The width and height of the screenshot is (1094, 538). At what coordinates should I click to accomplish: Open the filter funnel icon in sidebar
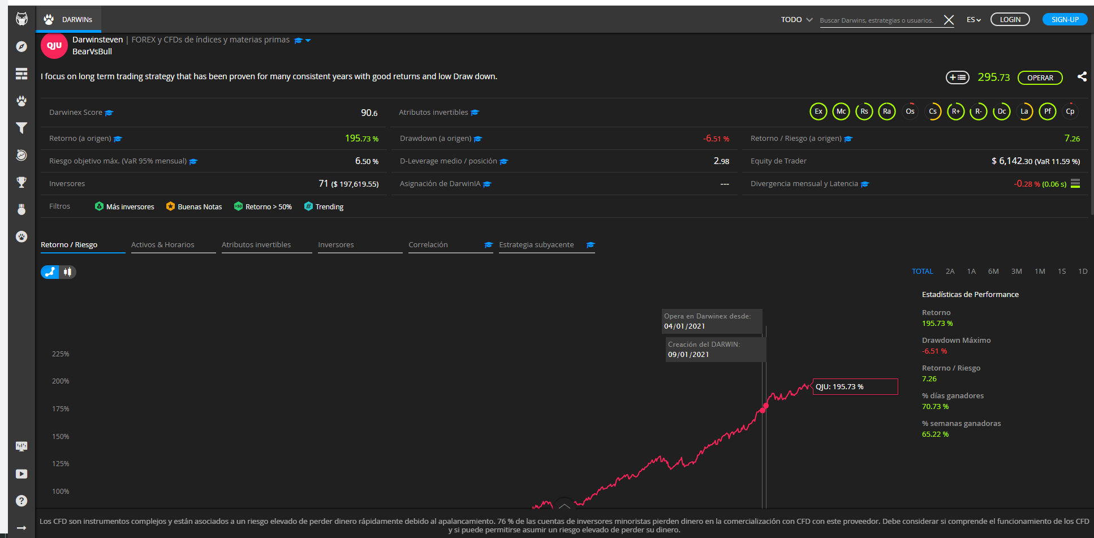pyautogui.click(x=21, y=128)
